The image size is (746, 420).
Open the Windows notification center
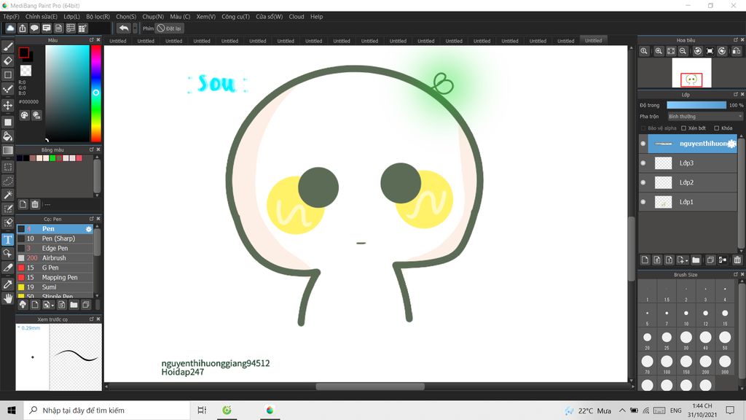coord(730,410)
